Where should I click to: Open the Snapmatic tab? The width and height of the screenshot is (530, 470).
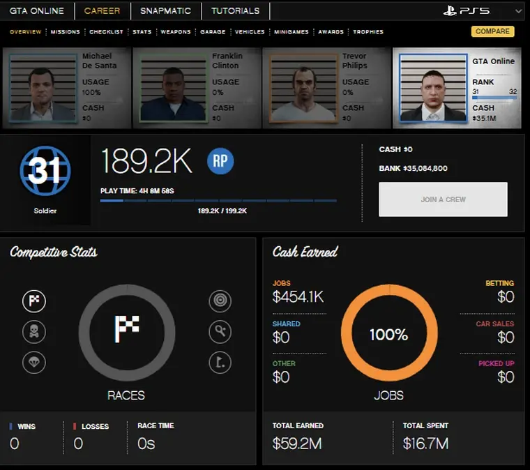click(x=165, y=11)
